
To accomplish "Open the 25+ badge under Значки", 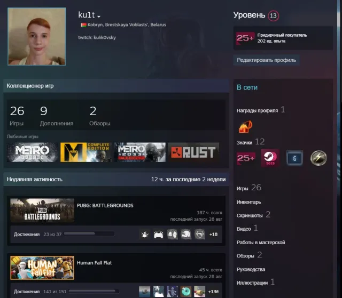I will point(246,158).
